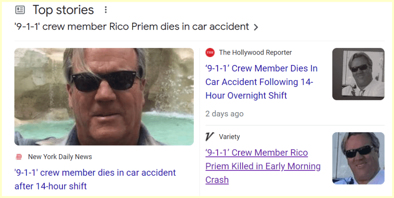Open the 'Rico Priem dies in car accident' topic headline
394x198 pixels.
click(132, 27)
